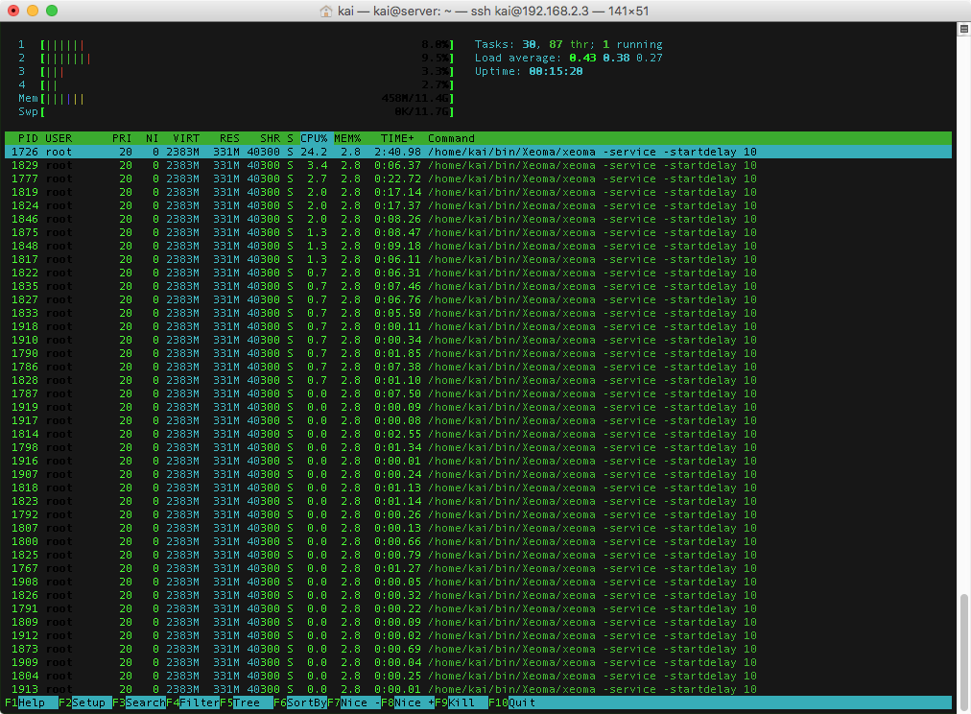This screenshot has width=971, height=714.
Task: Select F4 Filter function key
Action: (193, 702)
